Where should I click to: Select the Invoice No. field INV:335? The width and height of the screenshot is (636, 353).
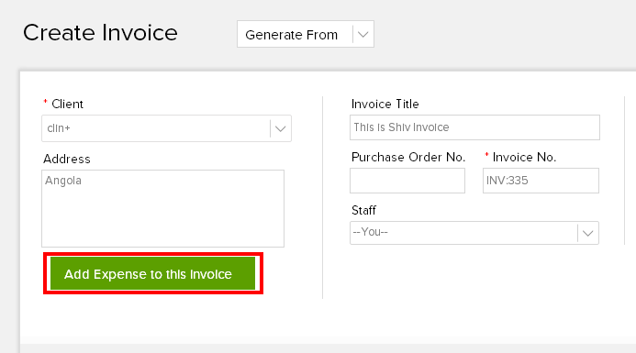(x=541, y=181)
